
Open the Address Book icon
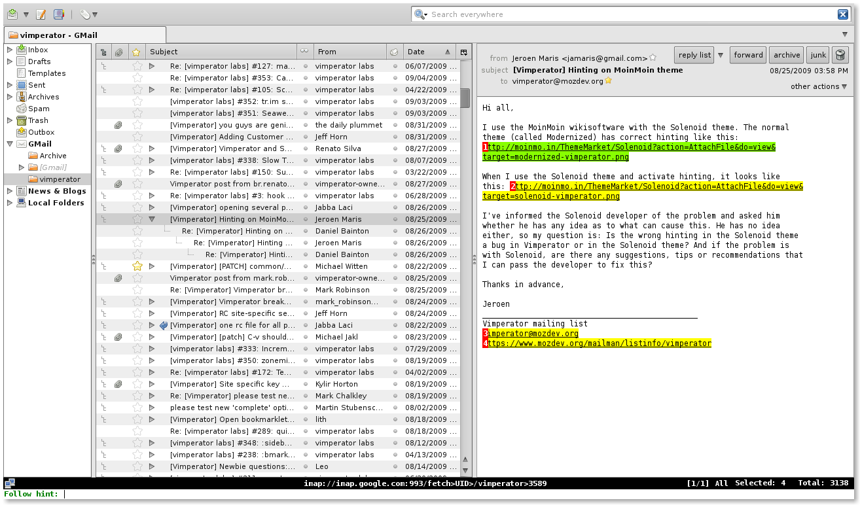click(59, 14)
